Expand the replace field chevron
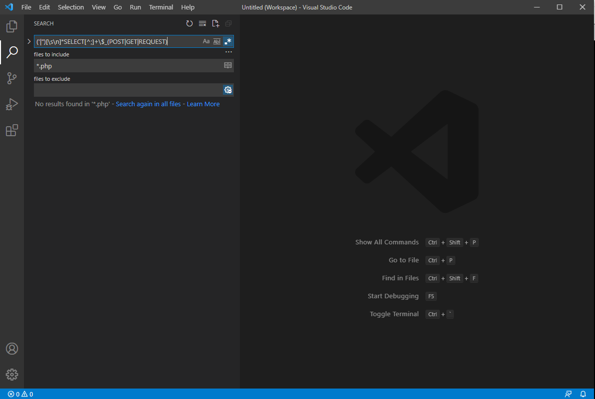Screen dimensions: 595x399 [x=29, y=41]
